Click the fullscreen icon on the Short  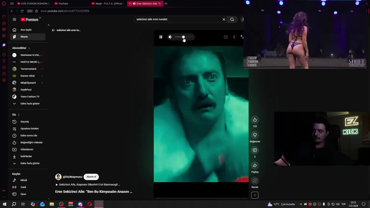(x=242, y=37)
